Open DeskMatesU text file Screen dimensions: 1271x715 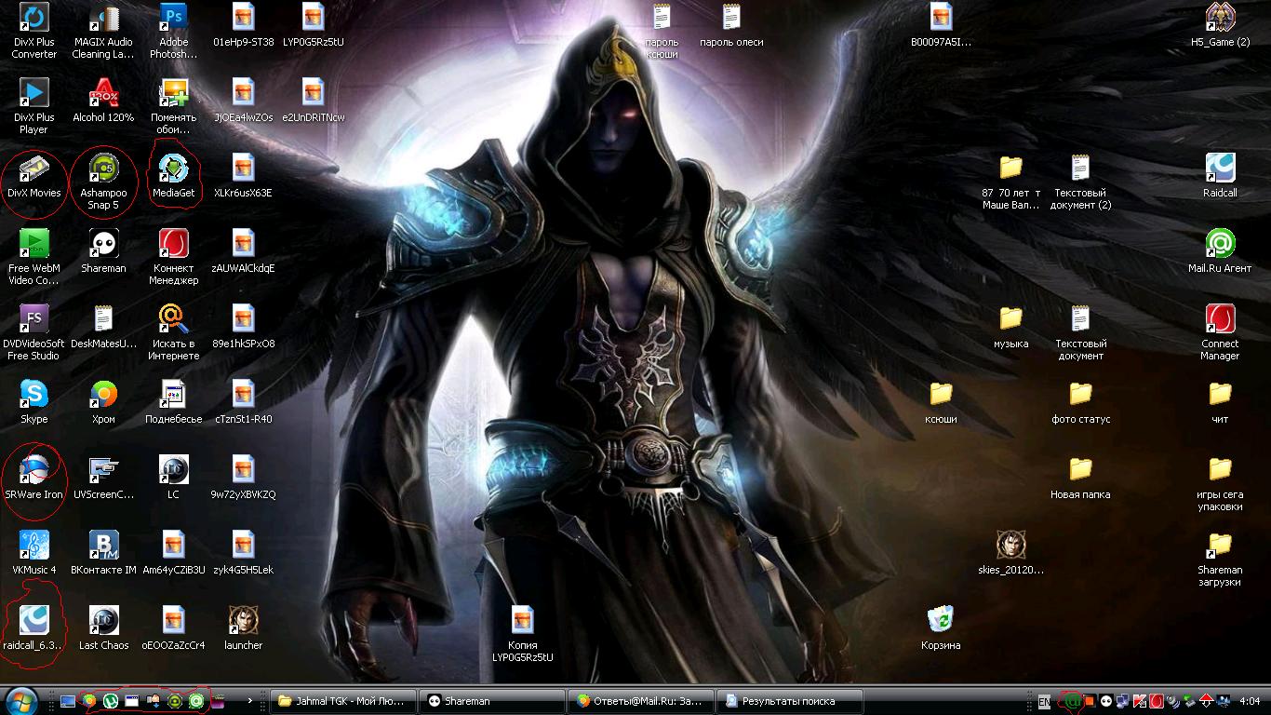coord(103,327)
